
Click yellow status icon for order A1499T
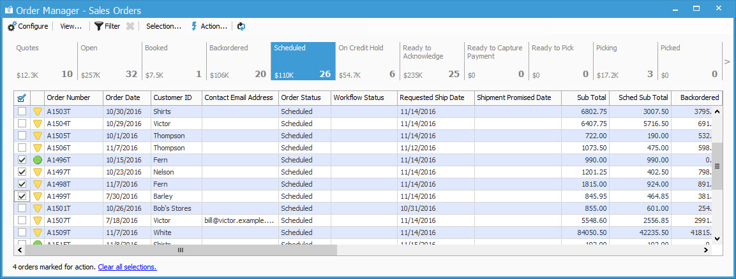click(x=38, y=196)
